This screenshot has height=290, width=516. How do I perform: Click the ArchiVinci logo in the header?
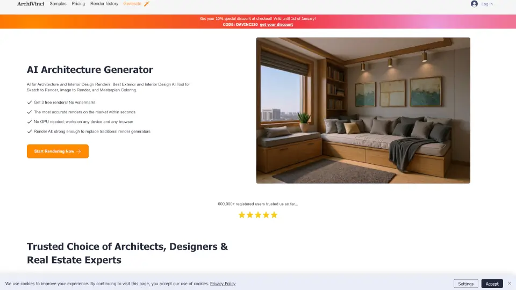pyautogui.click(x=31, y=4)
